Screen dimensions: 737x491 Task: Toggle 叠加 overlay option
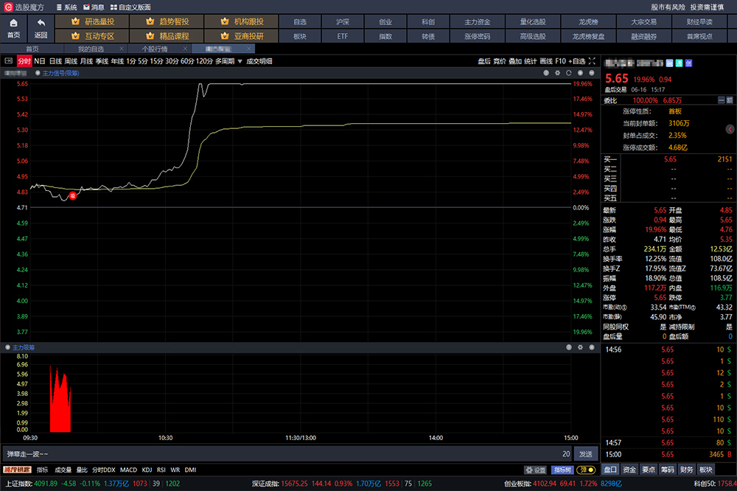(x=515, y=61)
